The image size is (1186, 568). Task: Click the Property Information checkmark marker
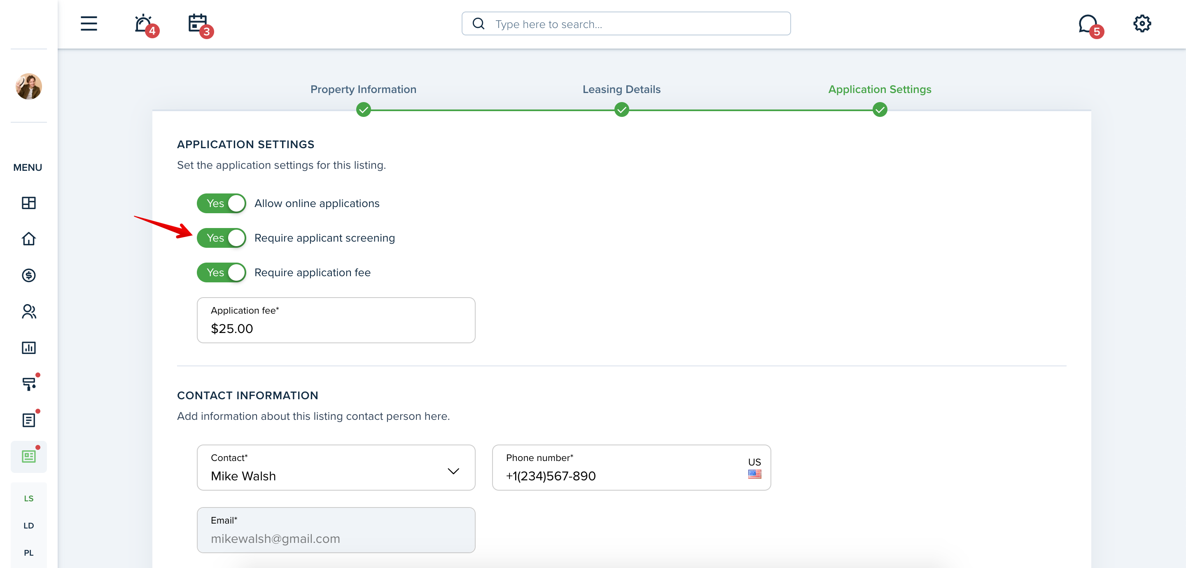click(363, 109)
